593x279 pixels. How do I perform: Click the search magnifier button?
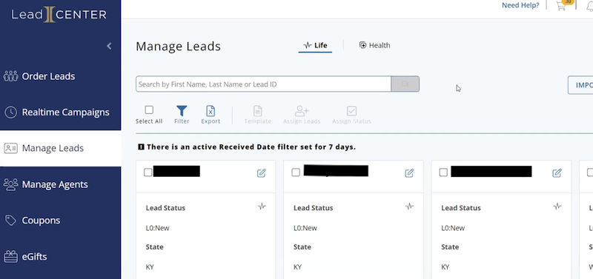pyautogui.click(x=405, y=84)
